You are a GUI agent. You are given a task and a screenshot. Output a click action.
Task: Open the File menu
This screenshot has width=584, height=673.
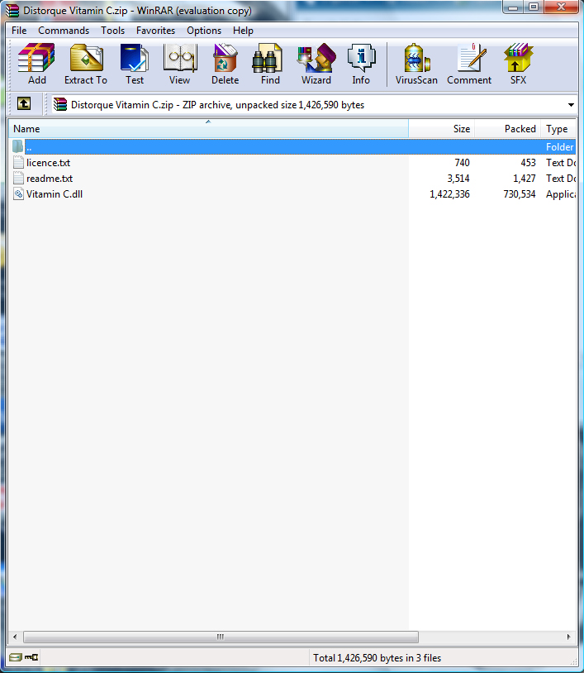click(x=19, y=31)
